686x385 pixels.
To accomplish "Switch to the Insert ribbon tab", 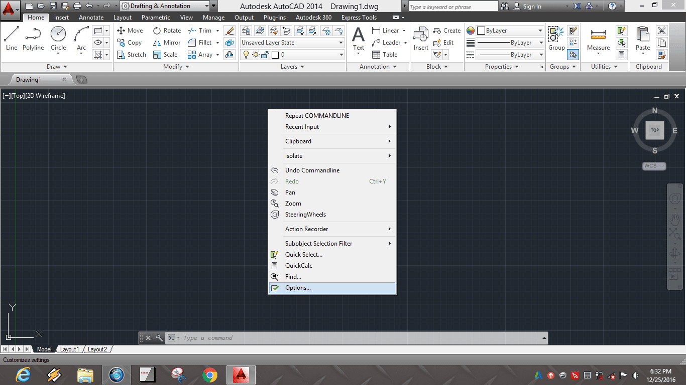I will click(x=62, y=18).
